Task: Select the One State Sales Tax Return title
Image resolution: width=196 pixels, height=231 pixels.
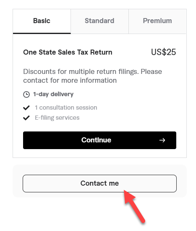Action: pos(68,52)
